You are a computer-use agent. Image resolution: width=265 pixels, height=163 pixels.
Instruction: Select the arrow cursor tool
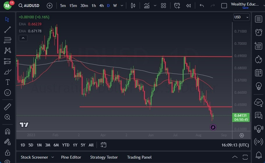tap(7, 19)
